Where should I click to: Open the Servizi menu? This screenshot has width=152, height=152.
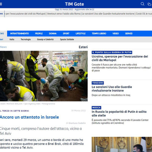click(129, 34)
